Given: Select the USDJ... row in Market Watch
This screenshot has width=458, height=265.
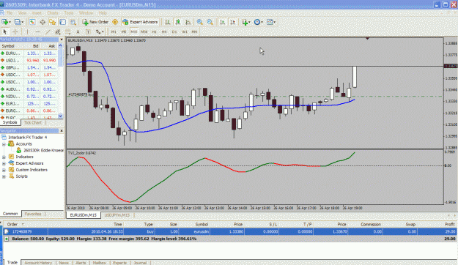Looking at the screenshot, I should tap(29, 61).
